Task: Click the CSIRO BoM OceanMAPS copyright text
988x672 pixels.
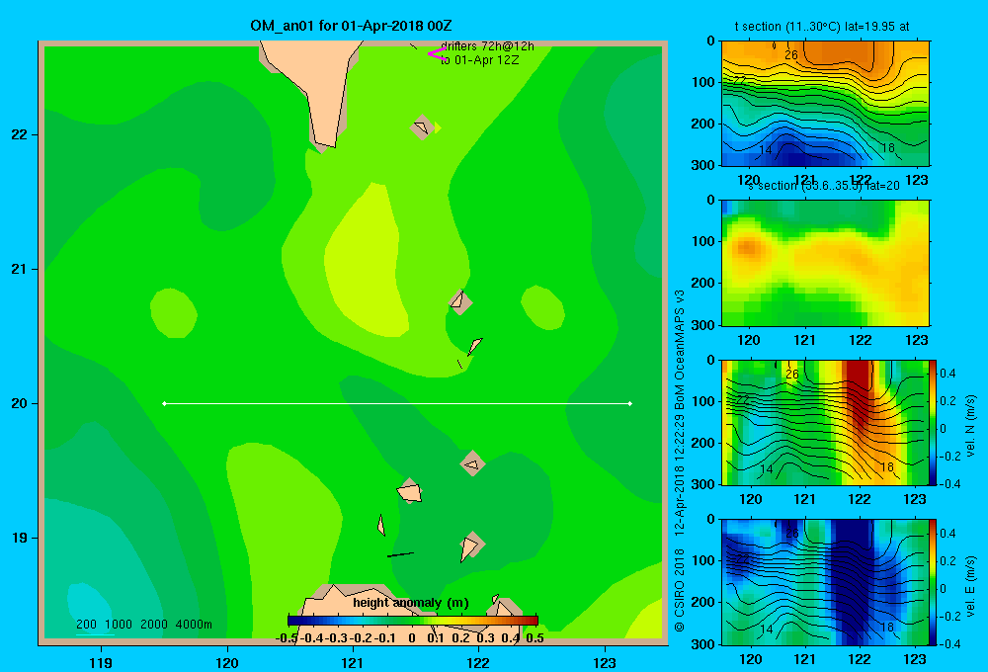Action: coord(680,461)
